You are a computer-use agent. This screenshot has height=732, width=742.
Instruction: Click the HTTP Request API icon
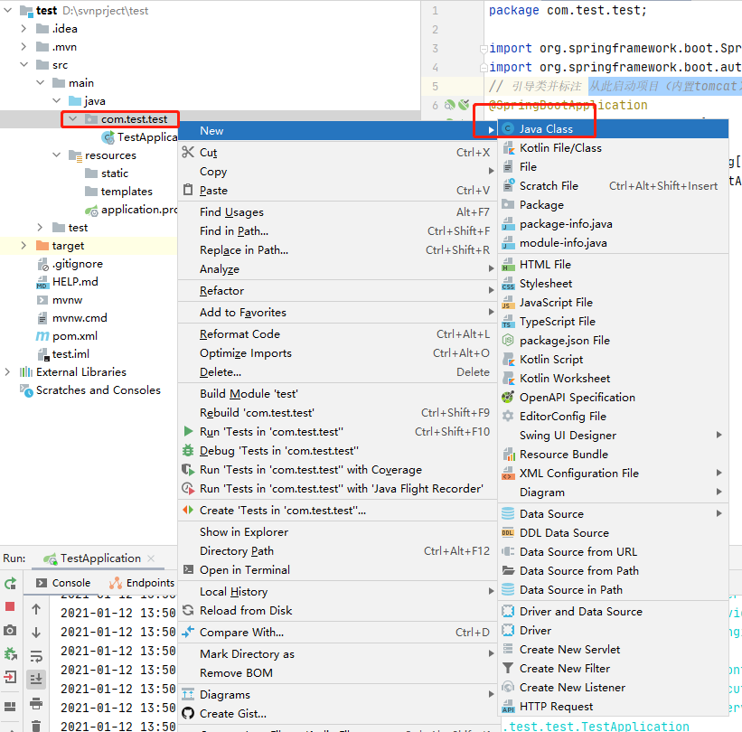(508, 706)
